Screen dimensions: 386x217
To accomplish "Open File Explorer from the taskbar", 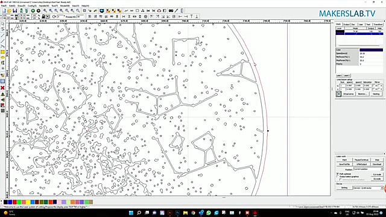I will 185,213.
